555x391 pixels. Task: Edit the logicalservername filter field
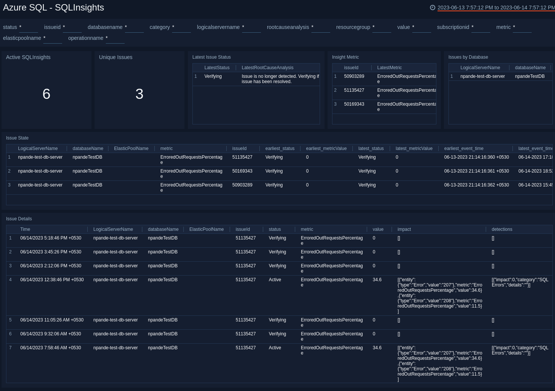252,27
